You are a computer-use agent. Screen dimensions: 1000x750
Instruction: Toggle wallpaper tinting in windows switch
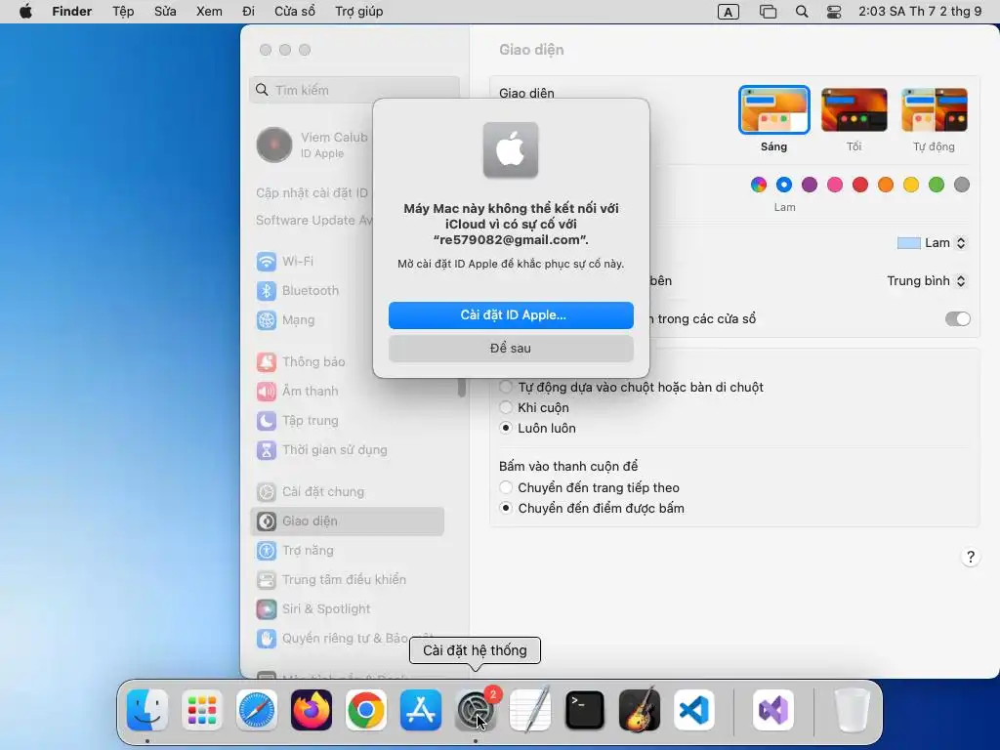[x=957, y=319]
